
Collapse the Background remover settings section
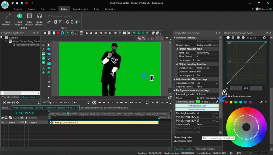coord(174,90)
